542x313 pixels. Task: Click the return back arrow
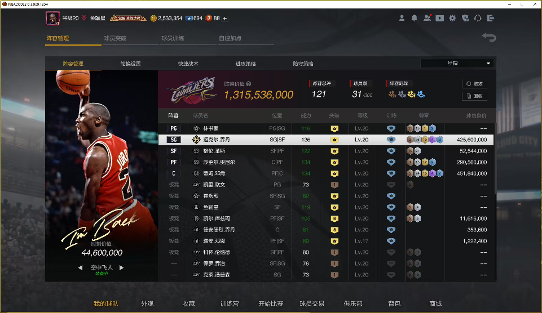pyautogui.click(x=489, y=37)
